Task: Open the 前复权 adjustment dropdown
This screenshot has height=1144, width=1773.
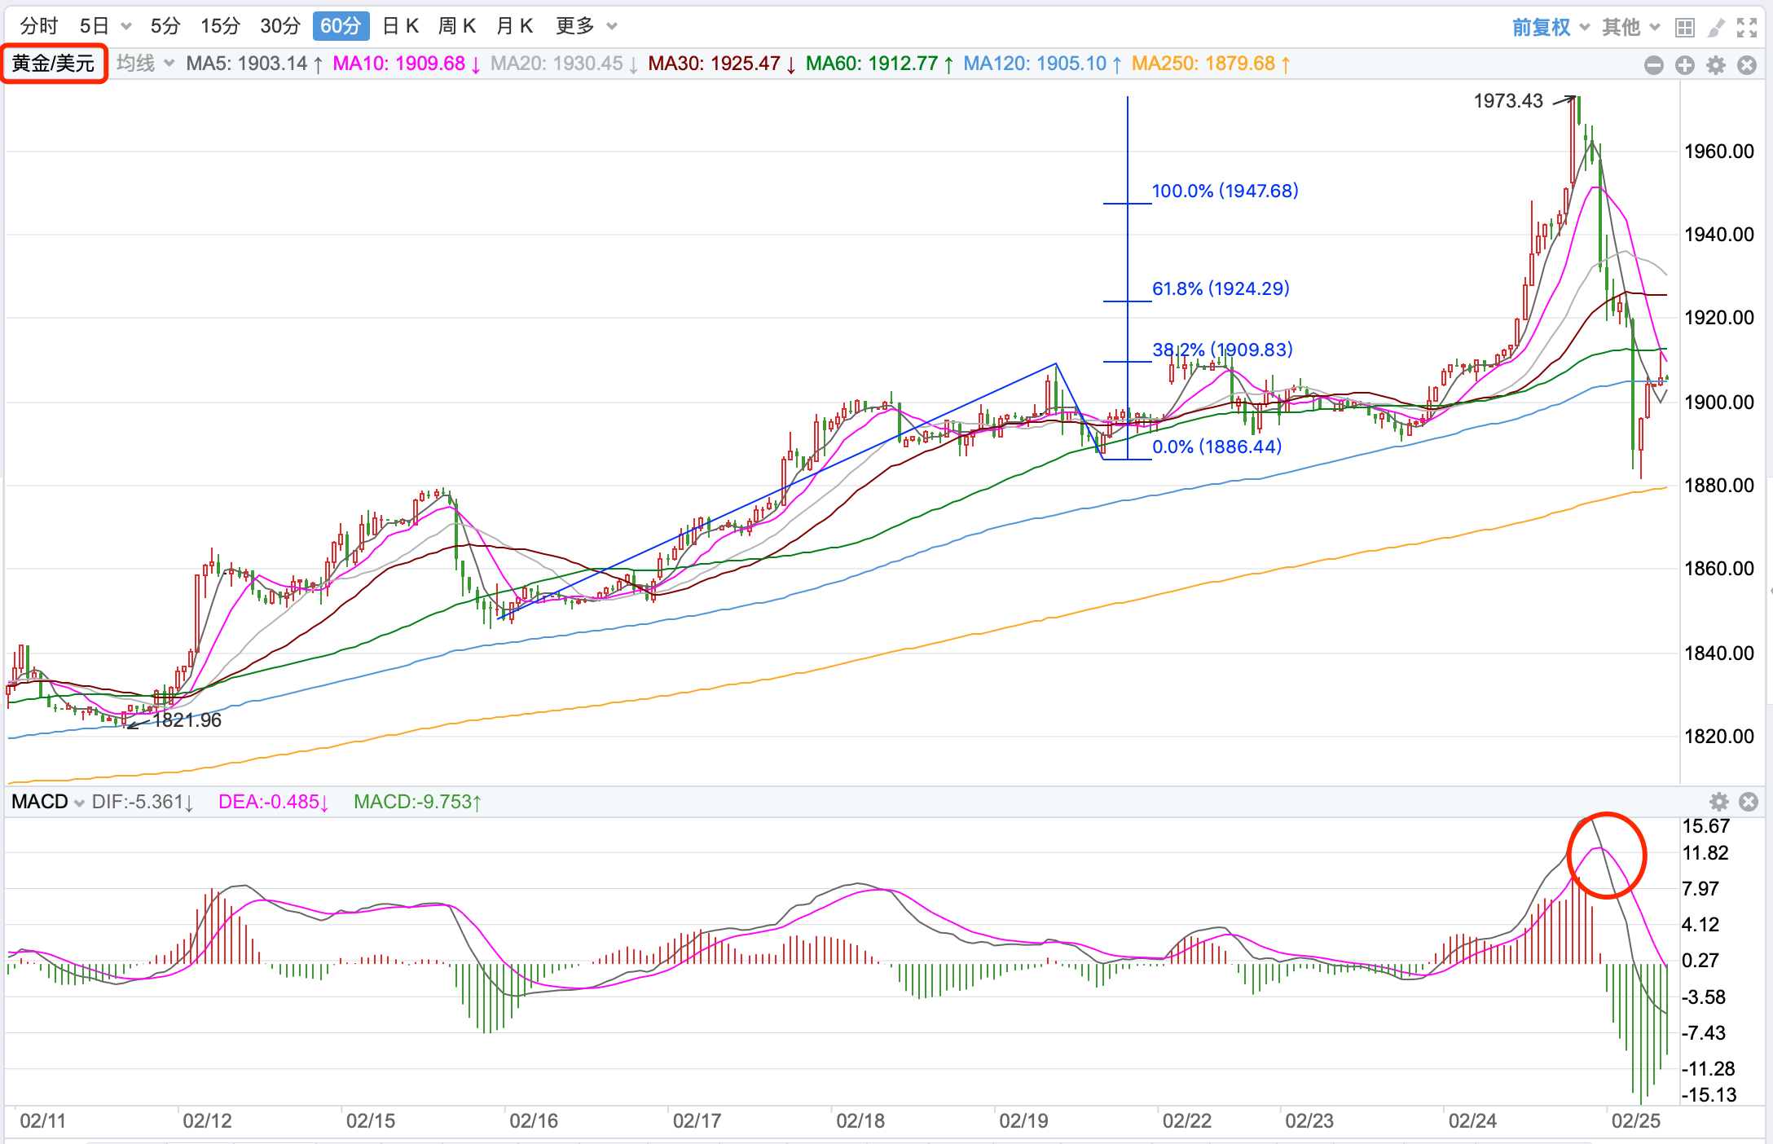Action: [1551, 27]
